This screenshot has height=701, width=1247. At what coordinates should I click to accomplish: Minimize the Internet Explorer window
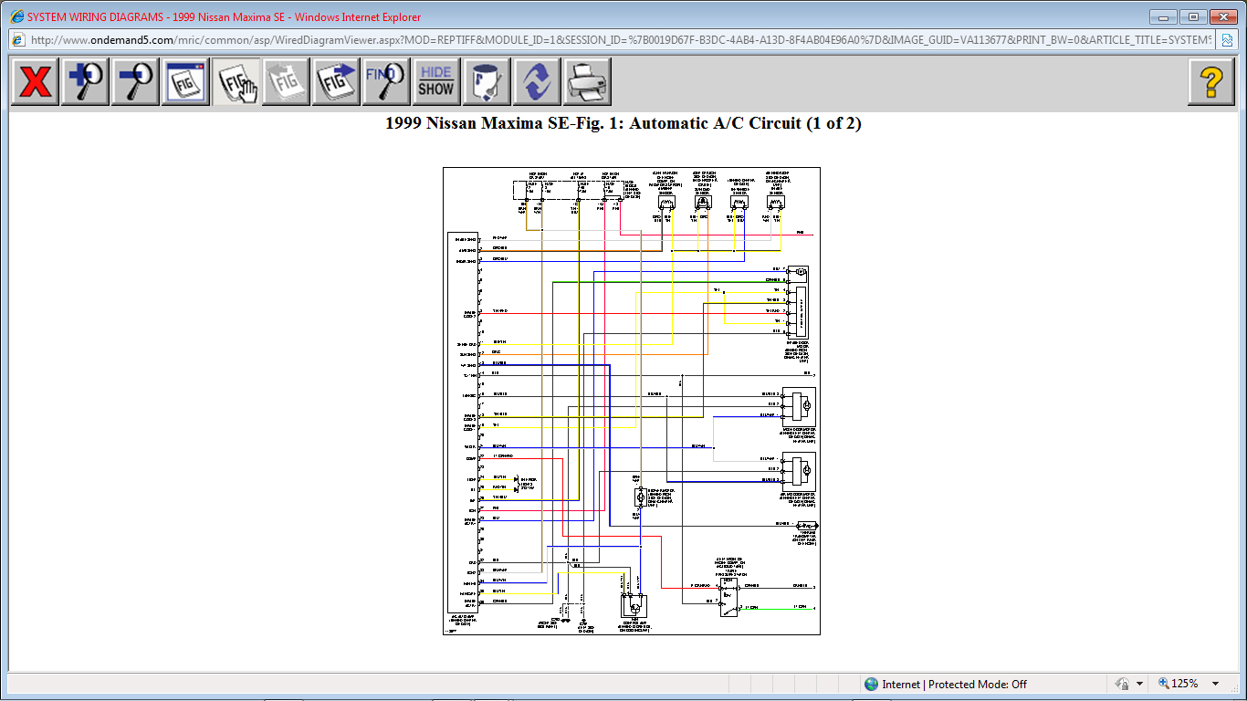point(1163,16)
